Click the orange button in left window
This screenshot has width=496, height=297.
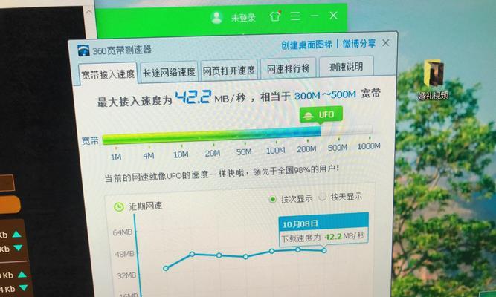pos(10,204)
